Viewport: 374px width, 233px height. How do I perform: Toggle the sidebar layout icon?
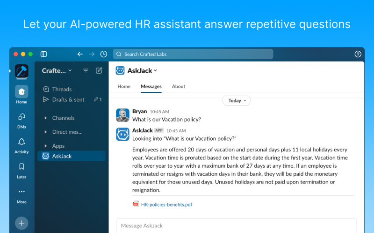43,54
